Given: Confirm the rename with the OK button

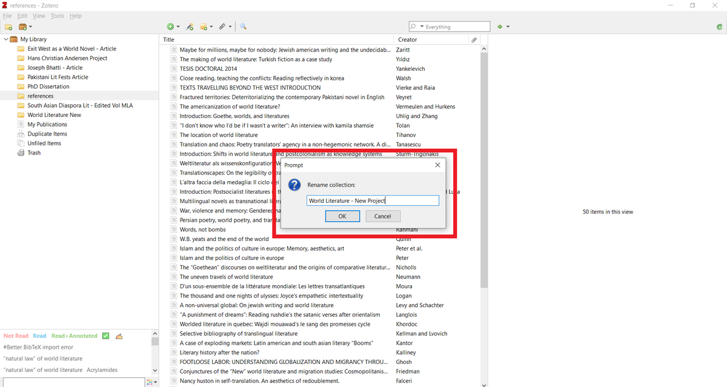Looking at the screenshot, I should click(342, 216).
